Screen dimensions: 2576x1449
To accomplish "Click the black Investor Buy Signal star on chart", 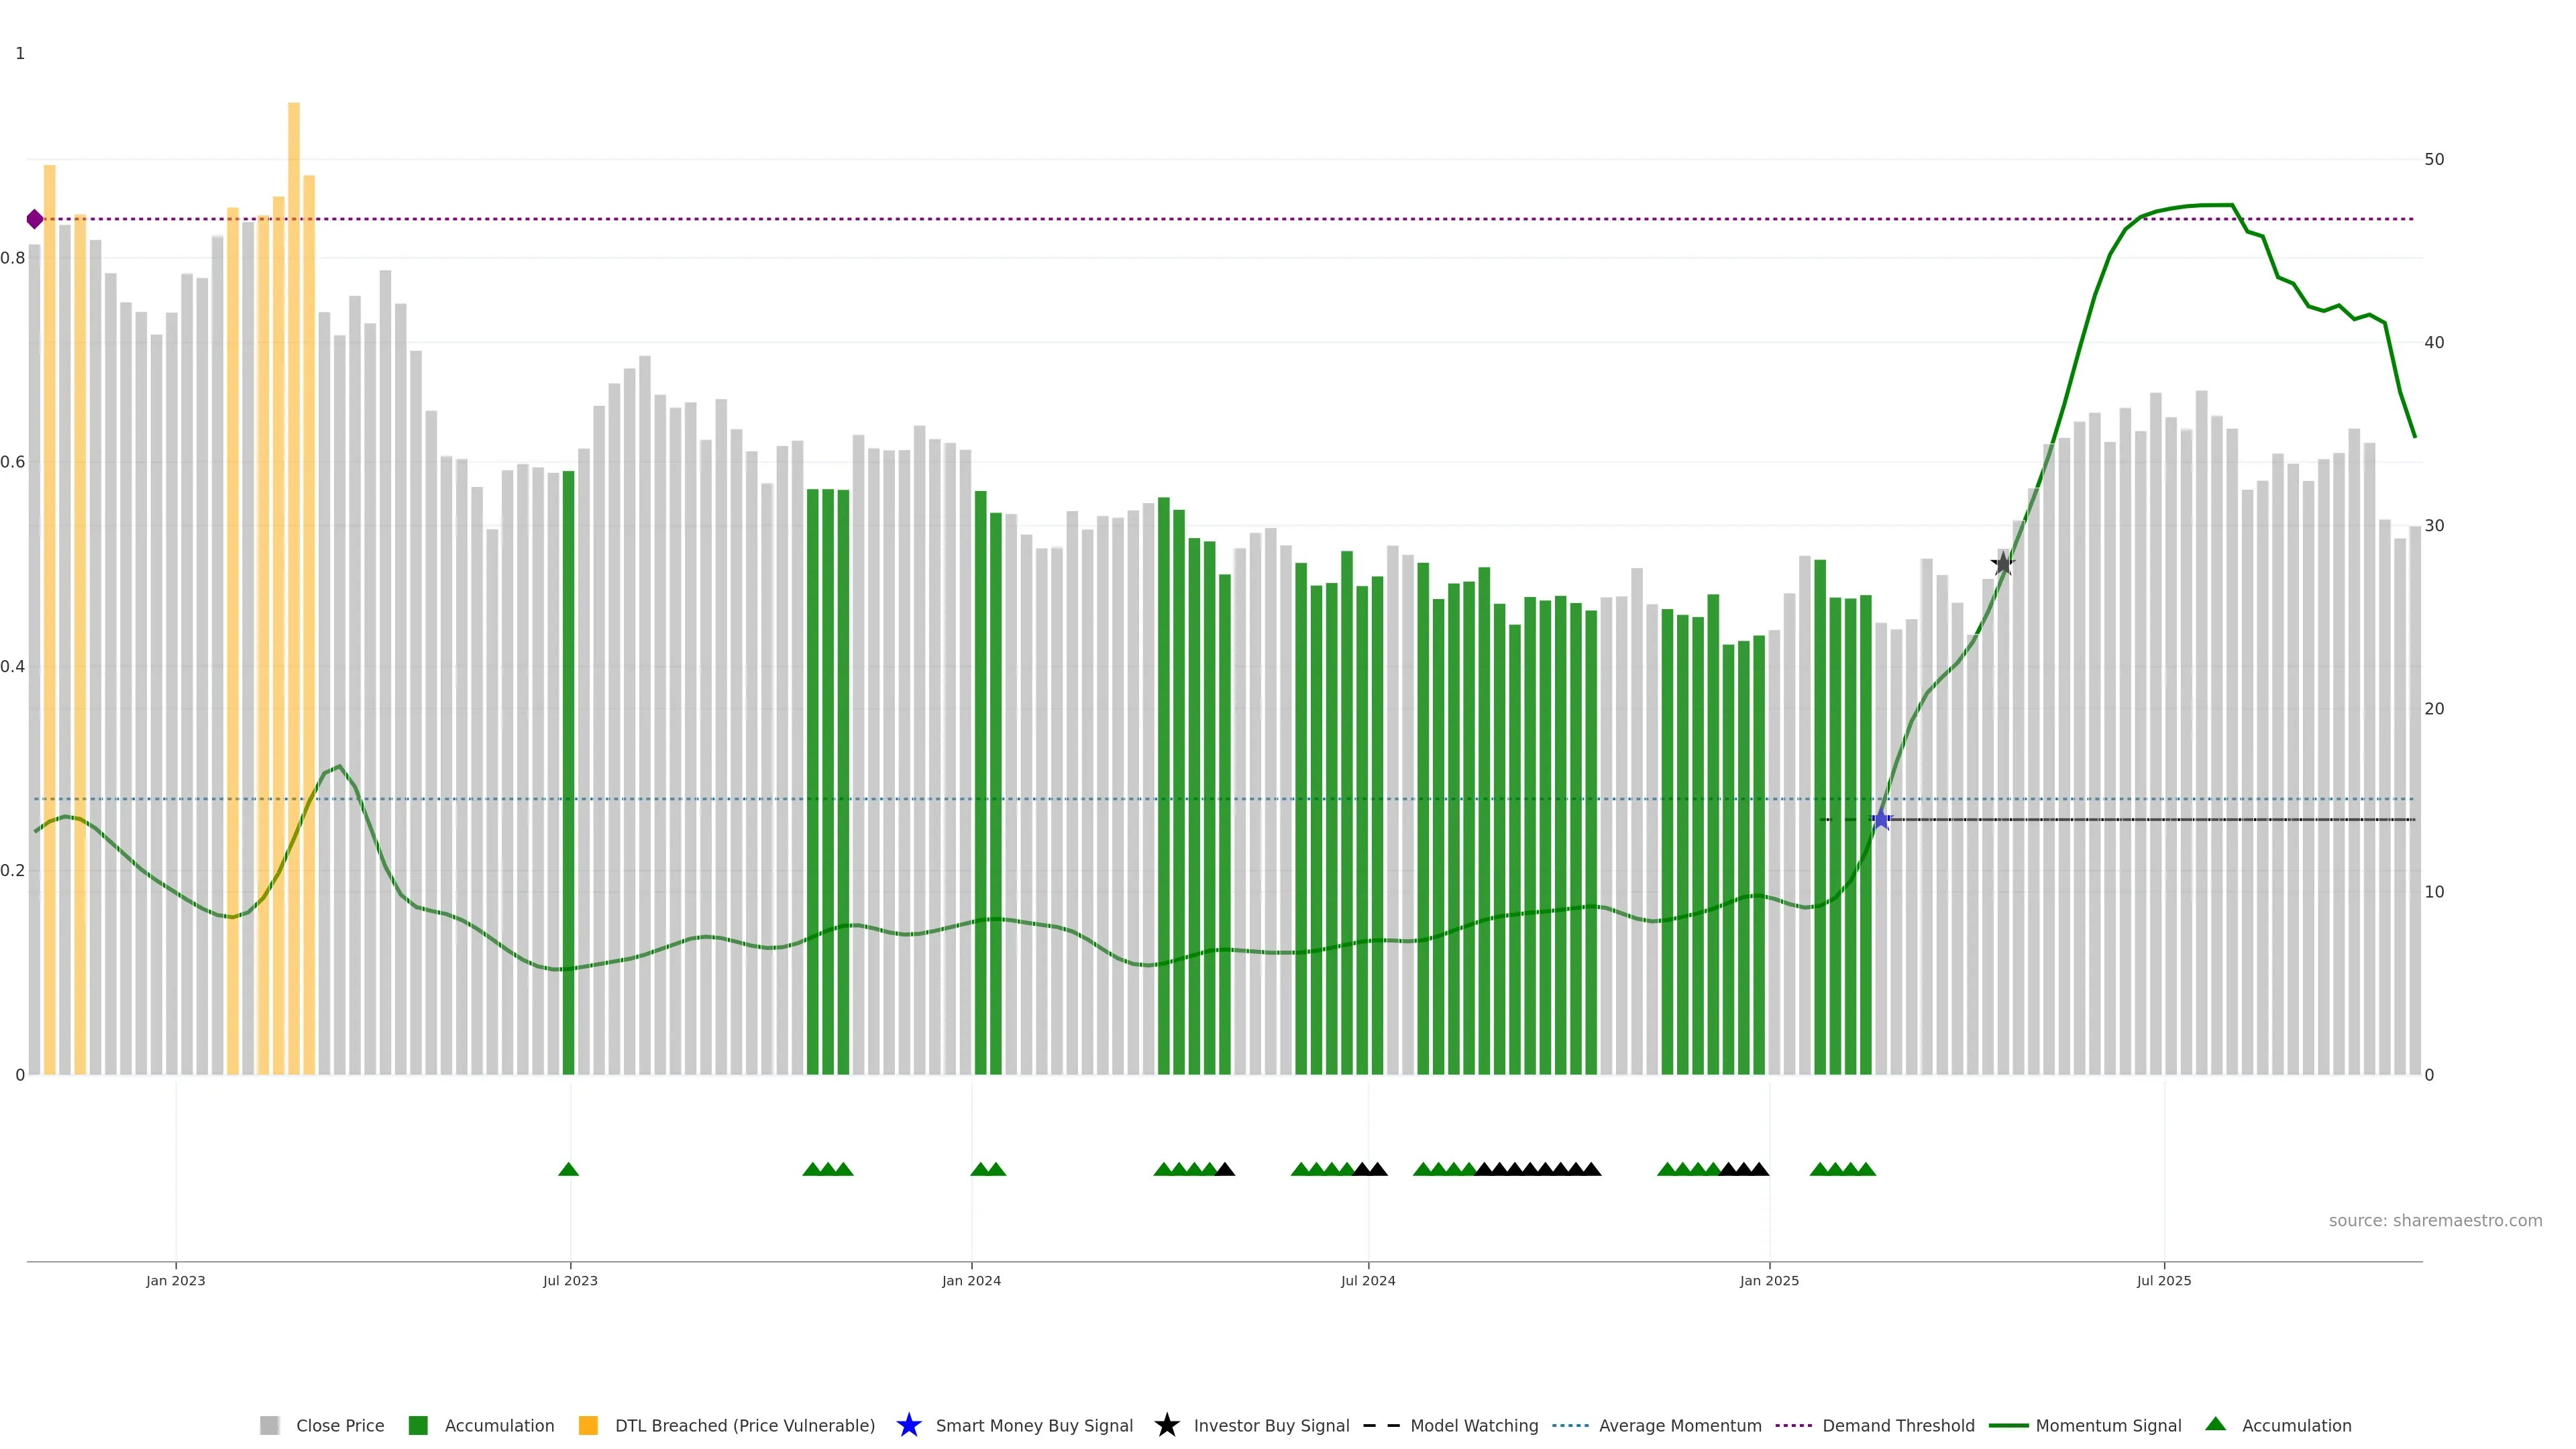I will point(2002,564).
